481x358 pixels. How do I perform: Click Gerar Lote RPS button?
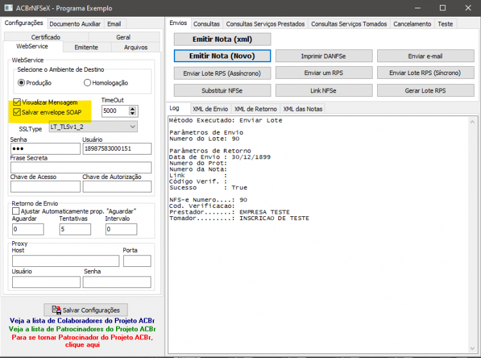(425, 91)
